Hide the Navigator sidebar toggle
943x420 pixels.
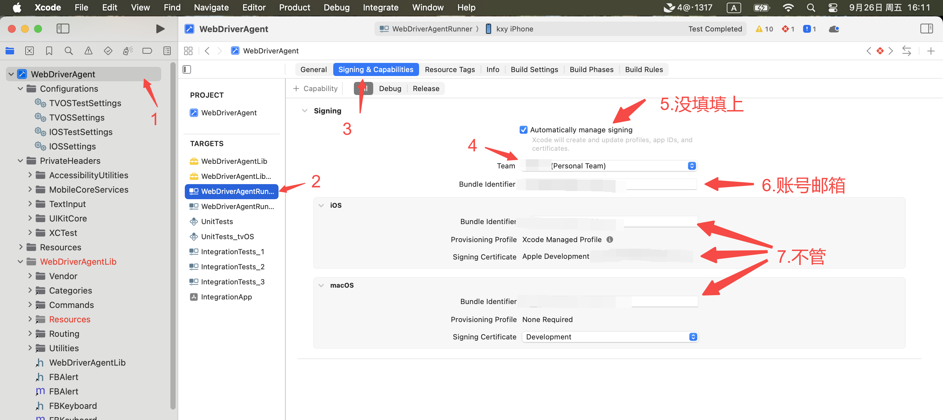click(63, 29)
